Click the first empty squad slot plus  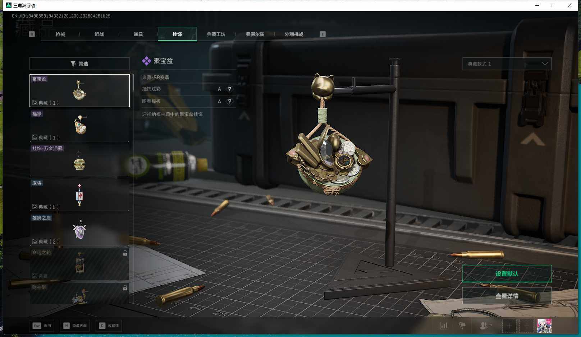[509, 326]
